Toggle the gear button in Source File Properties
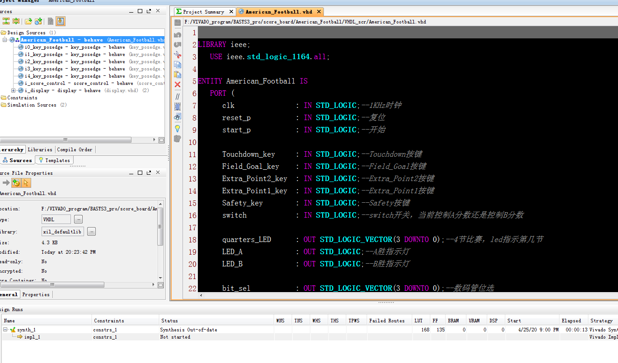The width and height of the screenshot is (618, 363). click(x=16, y=183)
